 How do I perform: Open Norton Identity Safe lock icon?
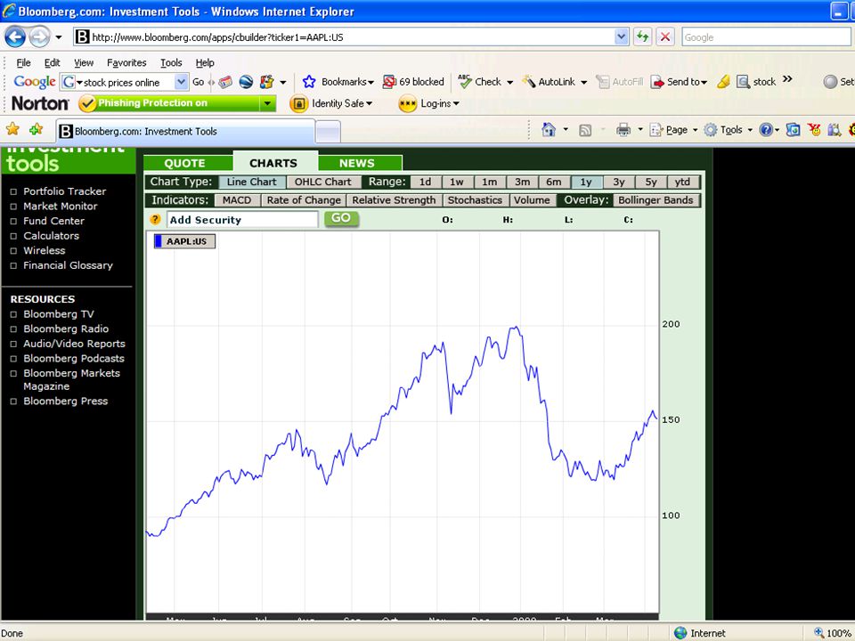coord(298,103)
